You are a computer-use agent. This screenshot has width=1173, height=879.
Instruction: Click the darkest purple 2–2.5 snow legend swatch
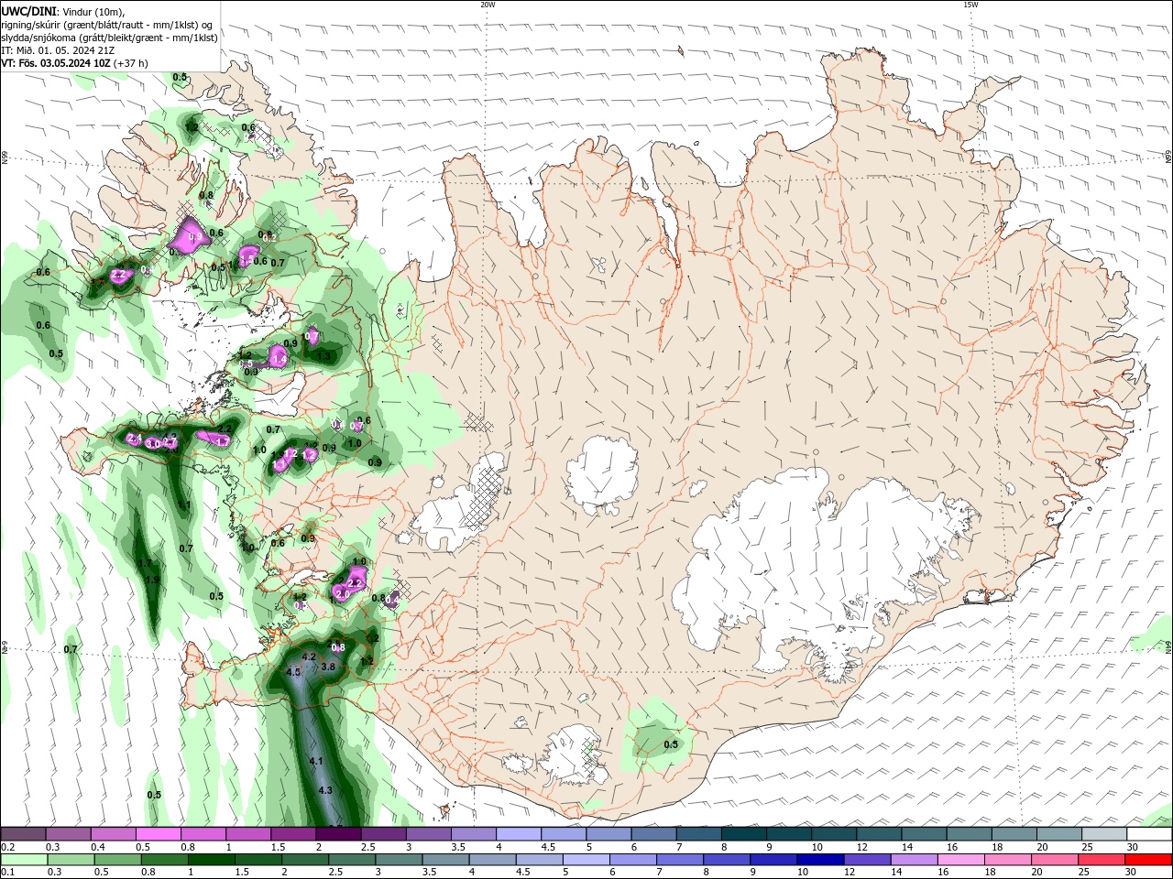pos(339,834)
